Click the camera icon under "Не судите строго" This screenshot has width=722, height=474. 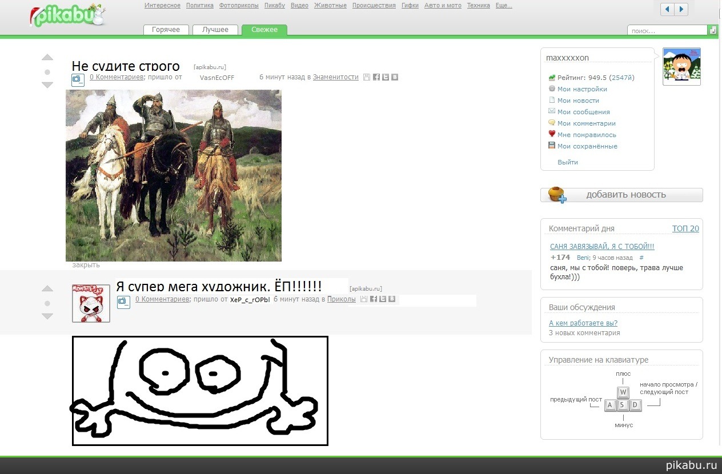78,80
